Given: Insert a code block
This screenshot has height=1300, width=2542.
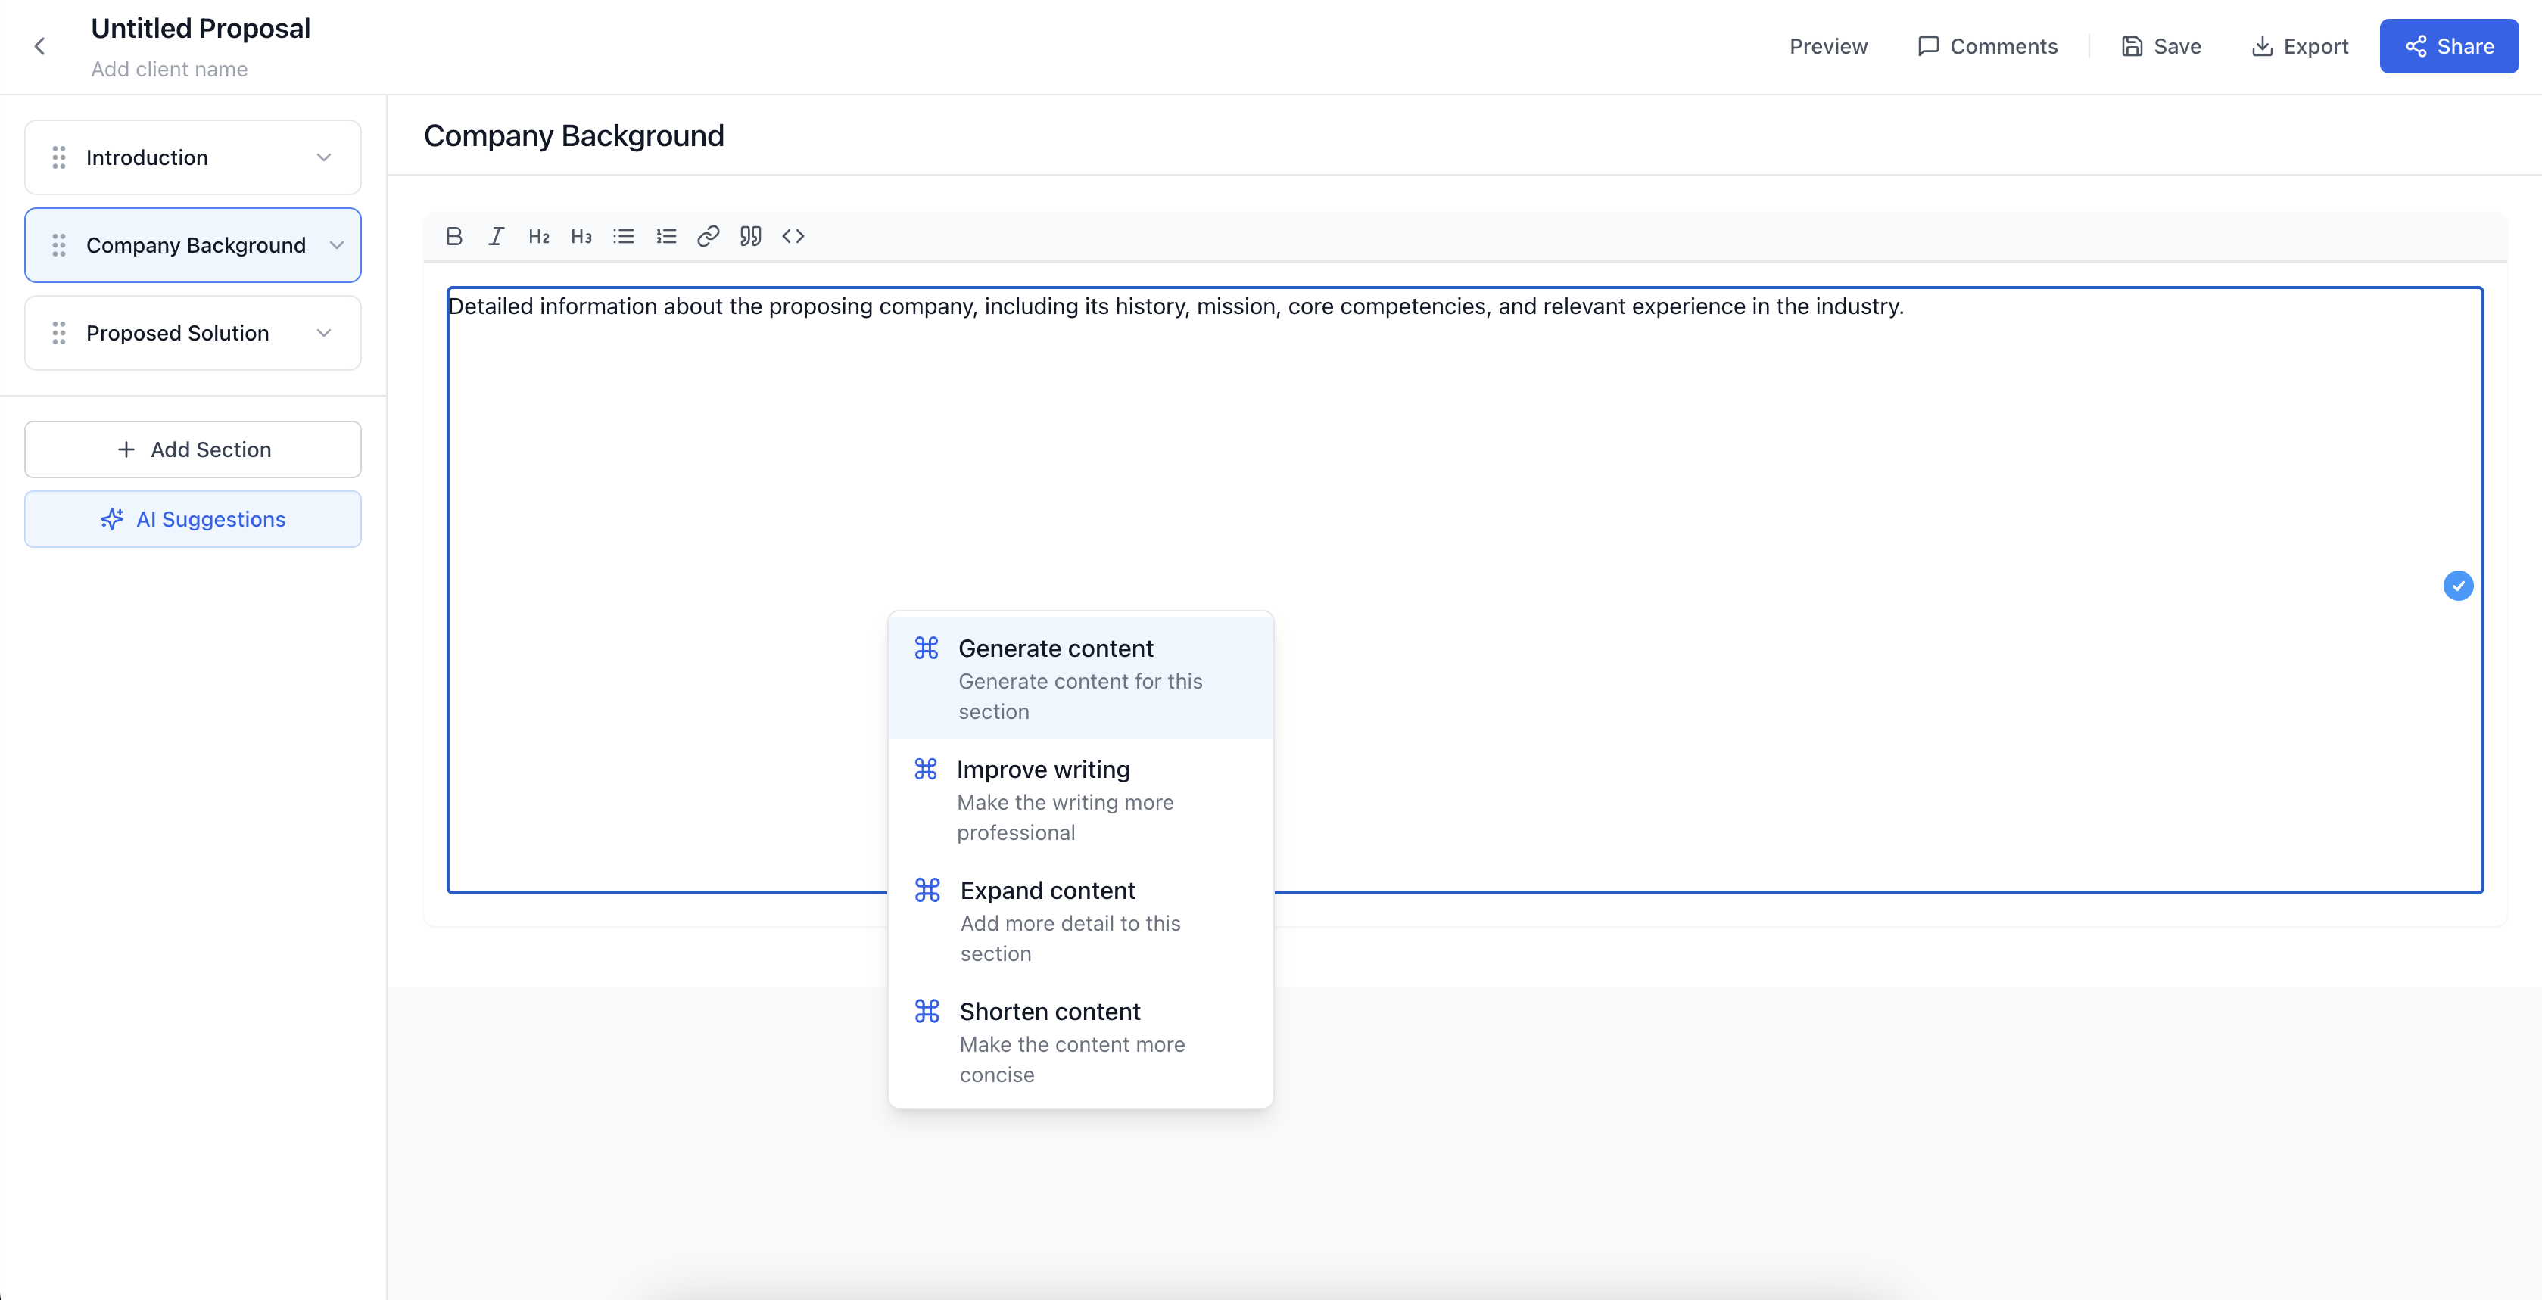Looking at the screenshot, I should [793, 236].
